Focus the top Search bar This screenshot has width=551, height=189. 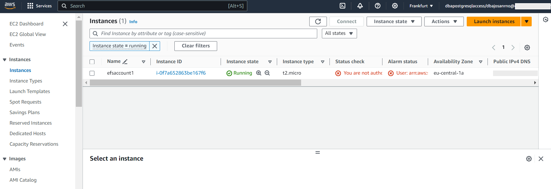[x=152, y=6]
